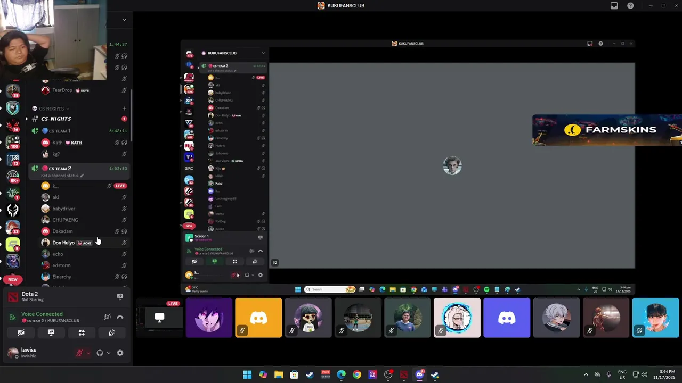Open microphone input options arrow
Image resolution: width=682 pixels, height=383 pixels.
[x=88, y=353]
